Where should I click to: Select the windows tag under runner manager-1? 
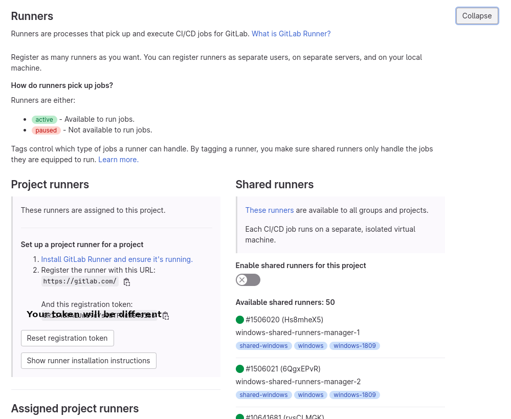tap(310, 346)
